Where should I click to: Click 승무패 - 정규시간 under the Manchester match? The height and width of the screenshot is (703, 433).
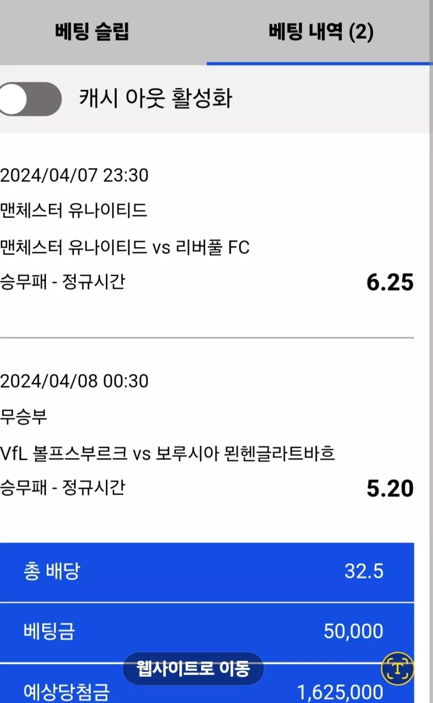pos(62,282)
